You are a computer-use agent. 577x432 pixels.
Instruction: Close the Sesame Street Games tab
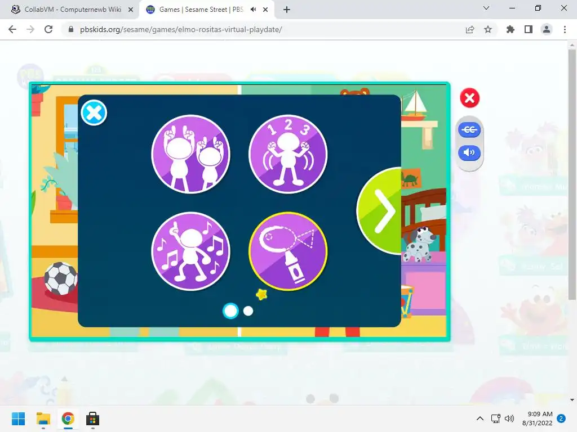265,10
